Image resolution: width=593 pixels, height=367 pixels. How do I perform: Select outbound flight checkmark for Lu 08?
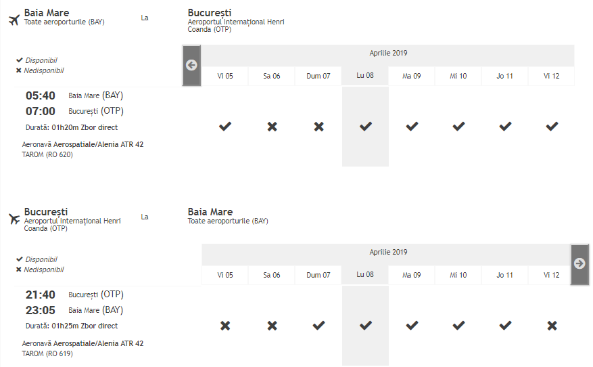(x=365, y=126)
